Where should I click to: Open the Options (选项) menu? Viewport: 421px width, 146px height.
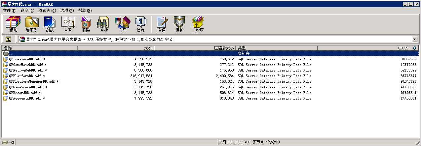click(x=67, y=11)
